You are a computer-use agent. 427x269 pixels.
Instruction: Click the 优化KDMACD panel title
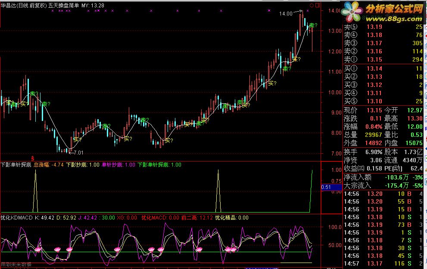[17, 218]
